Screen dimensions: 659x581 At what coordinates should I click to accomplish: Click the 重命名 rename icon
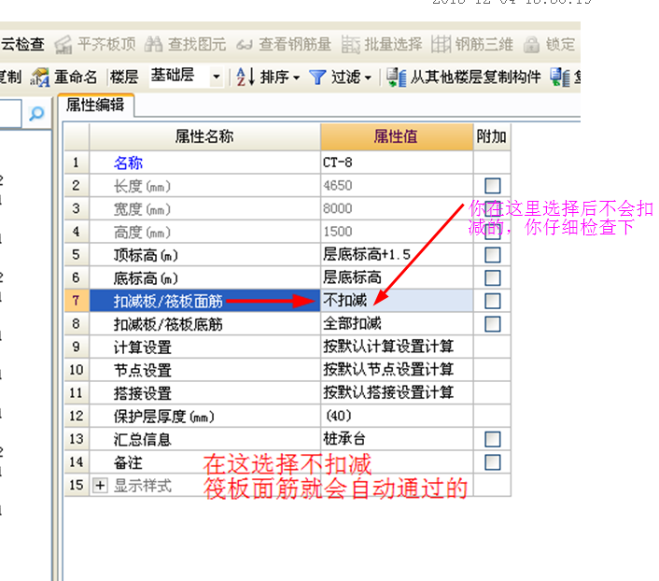click(x=40, y=78)
